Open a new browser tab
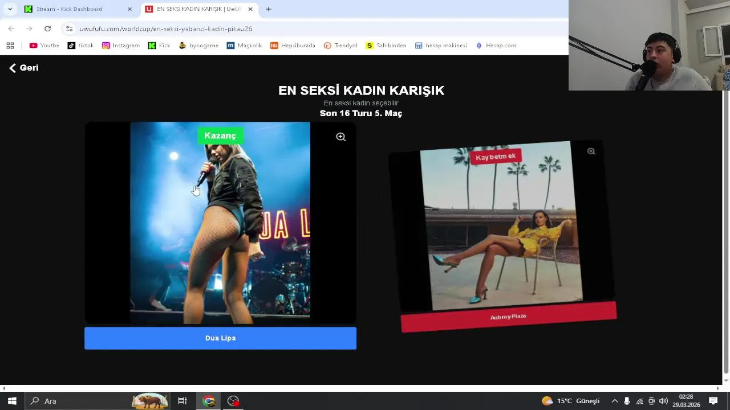730x410 pixels. click(269, 9)
